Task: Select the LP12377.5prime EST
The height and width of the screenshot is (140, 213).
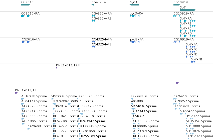Action: (189, 119)
